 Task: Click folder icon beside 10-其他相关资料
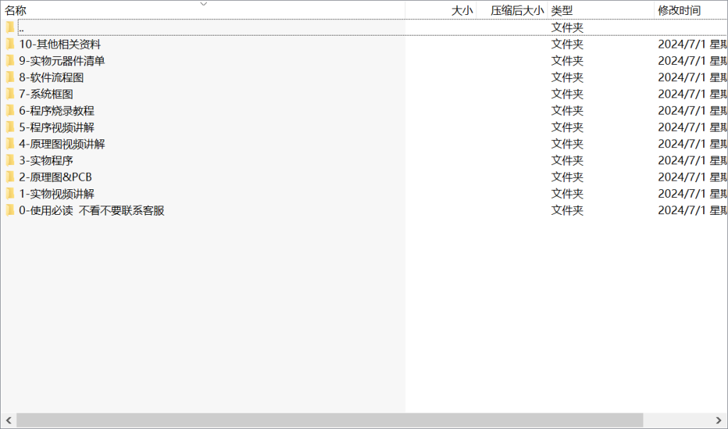click(x=10, y=44)
